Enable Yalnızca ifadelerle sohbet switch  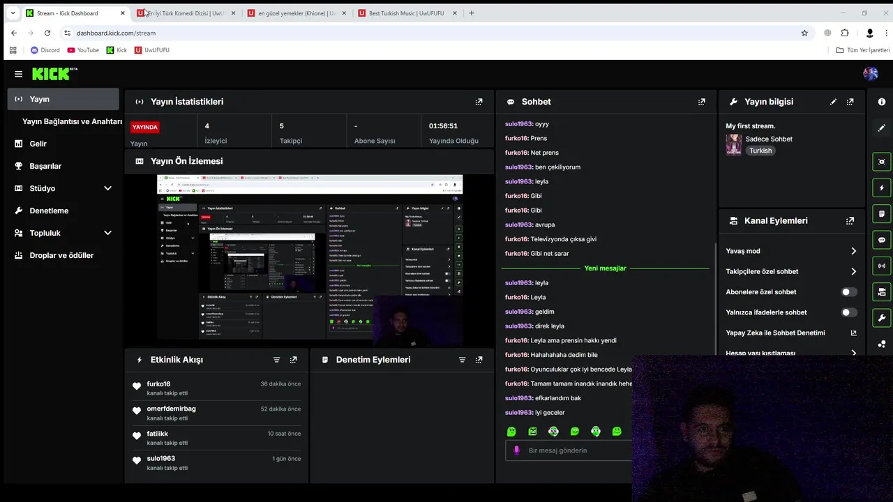849,312
